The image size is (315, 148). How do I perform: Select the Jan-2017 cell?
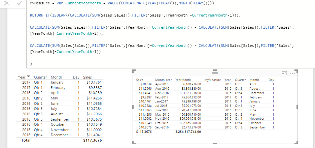point(162,101)
